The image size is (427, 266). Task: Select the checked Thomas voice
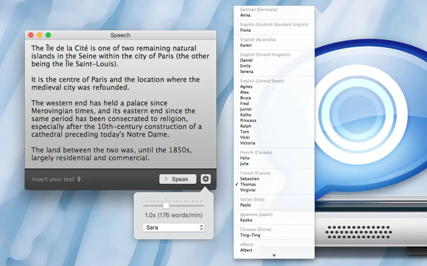coord(248,184)
